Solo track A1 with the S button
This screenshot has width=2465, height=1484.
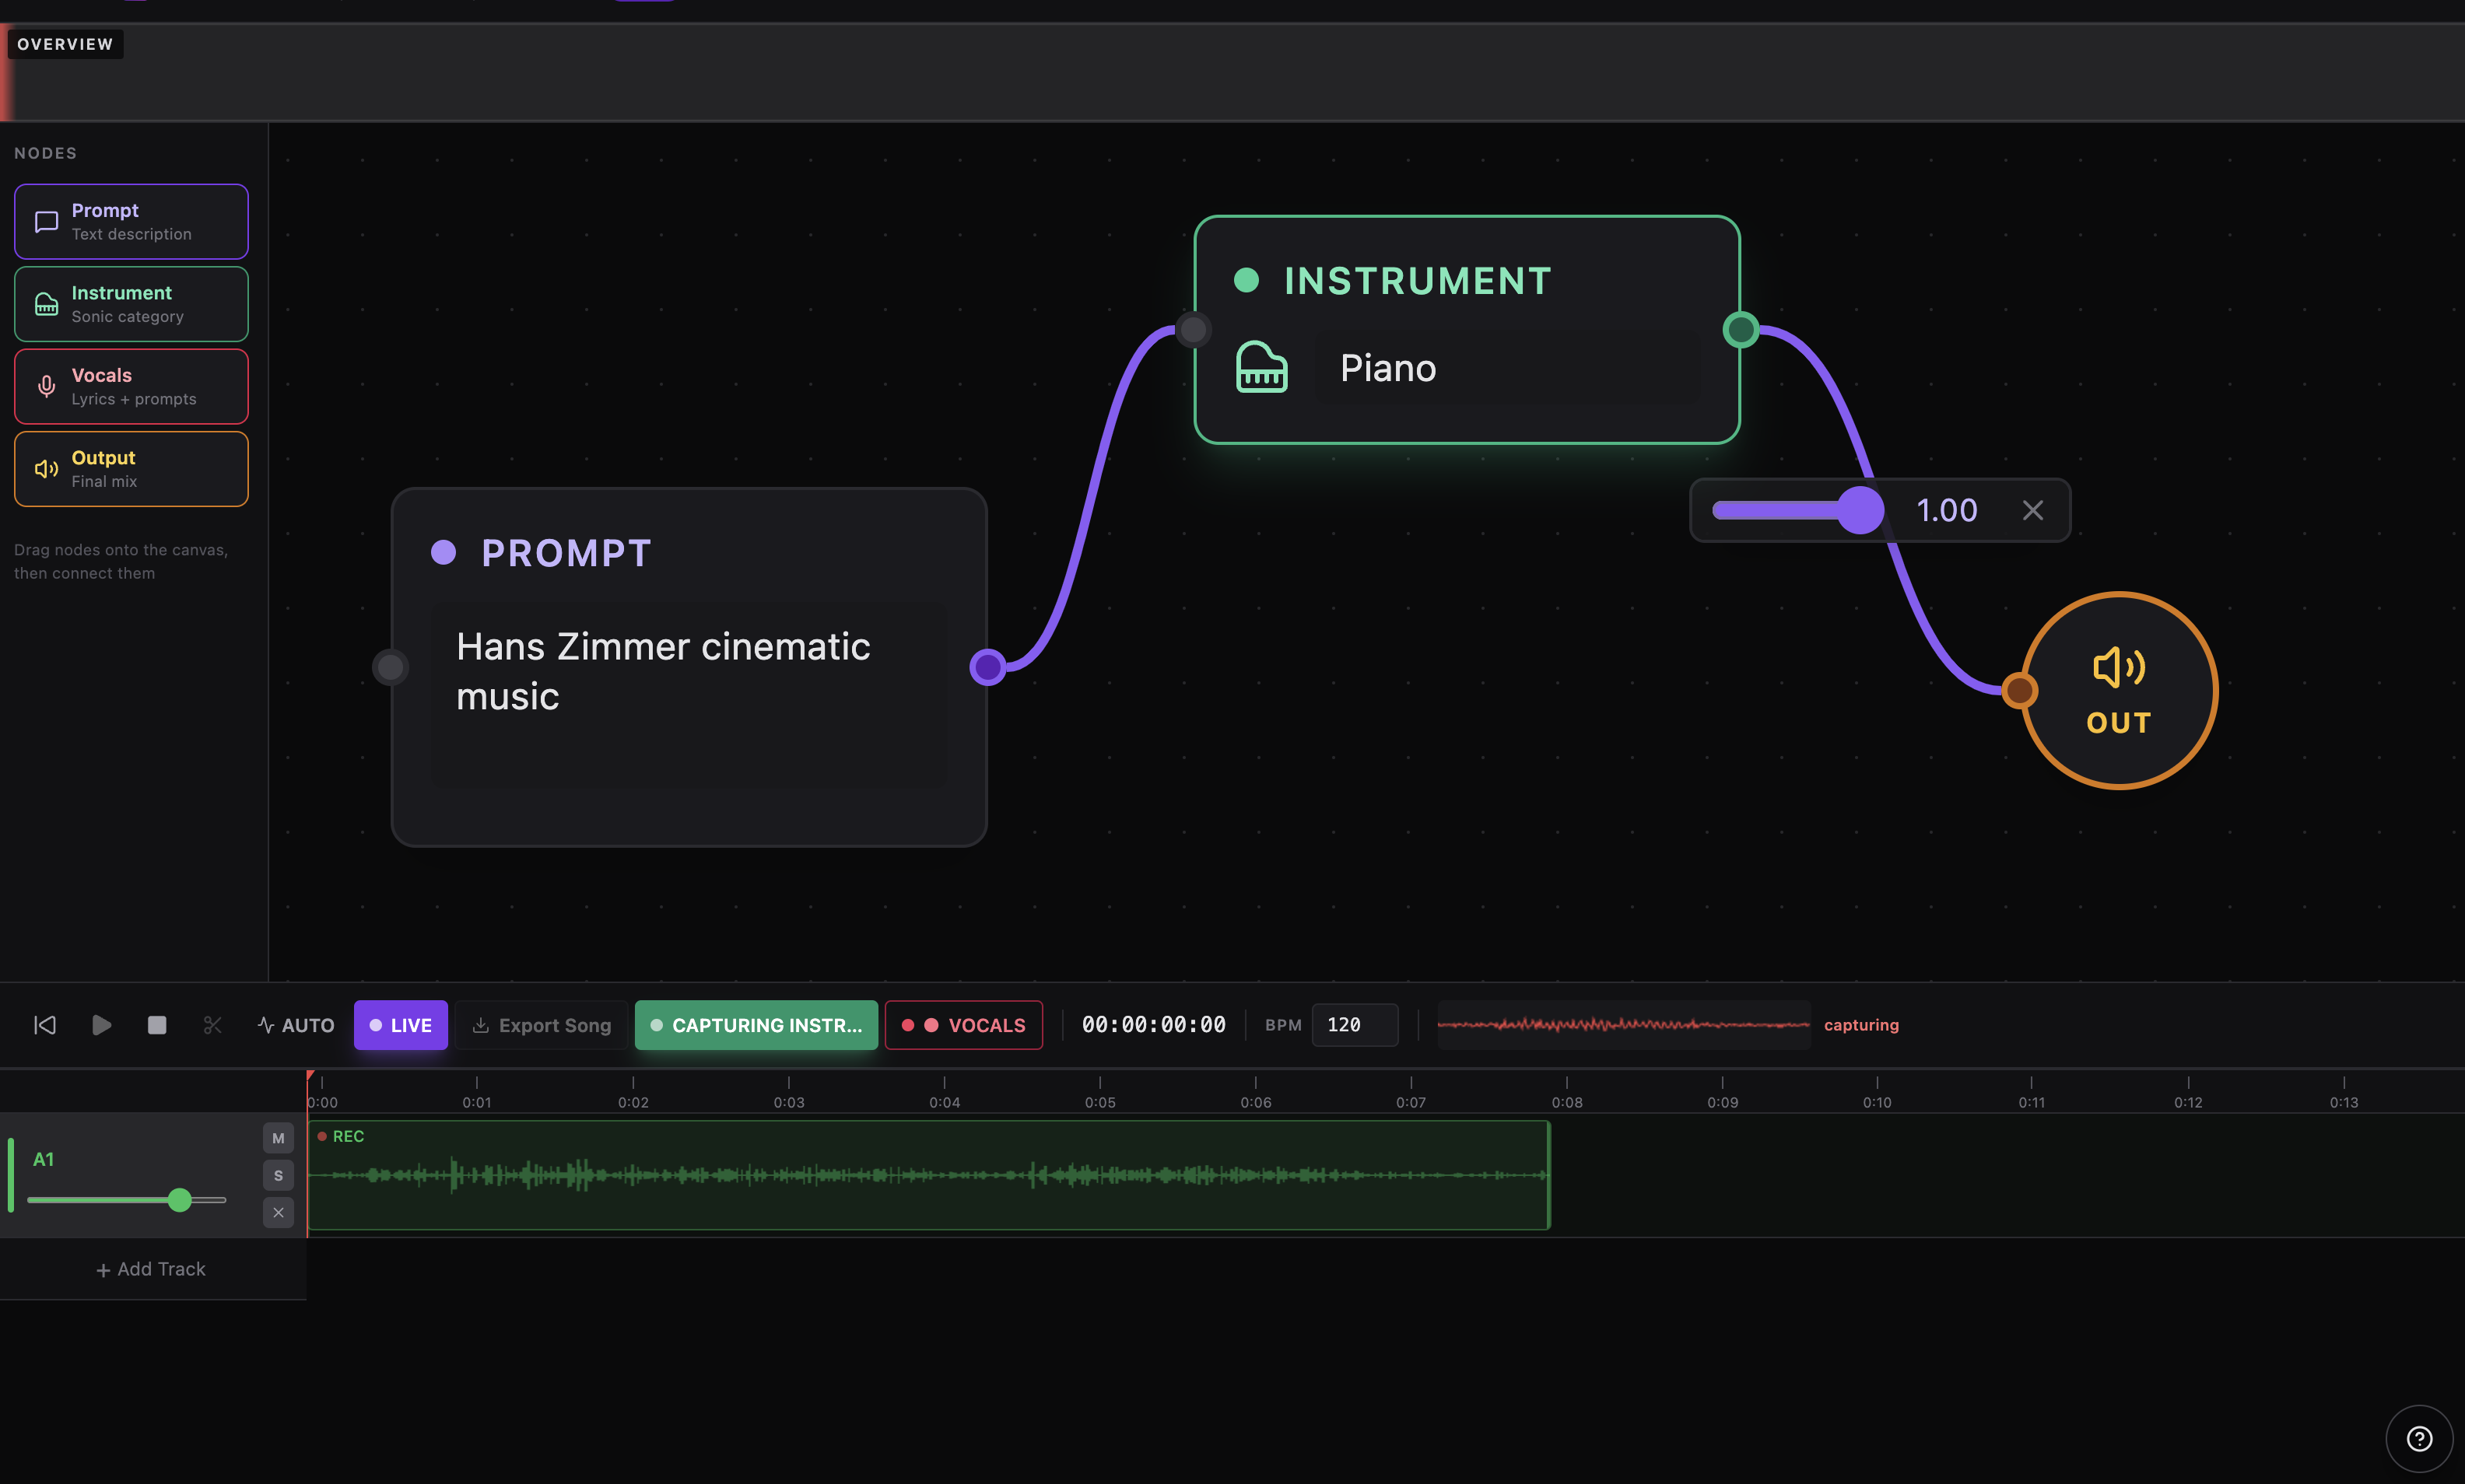[x=277, y=1175]
